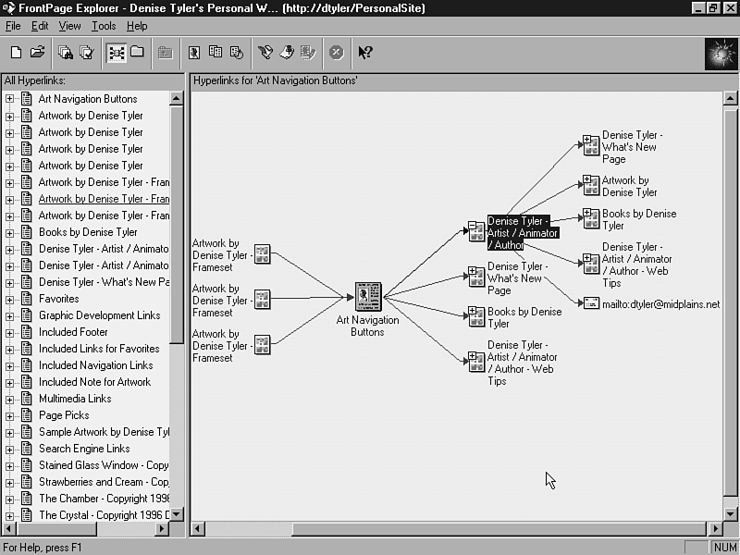Click the New FrontPage Web toolbar icon
Viewport: 740px width, 555px height.
16,53
